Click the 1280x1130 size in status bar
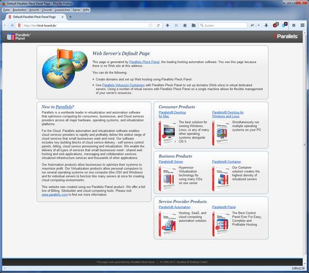Screen dimensions: 309x273 (x=298, y=268)
